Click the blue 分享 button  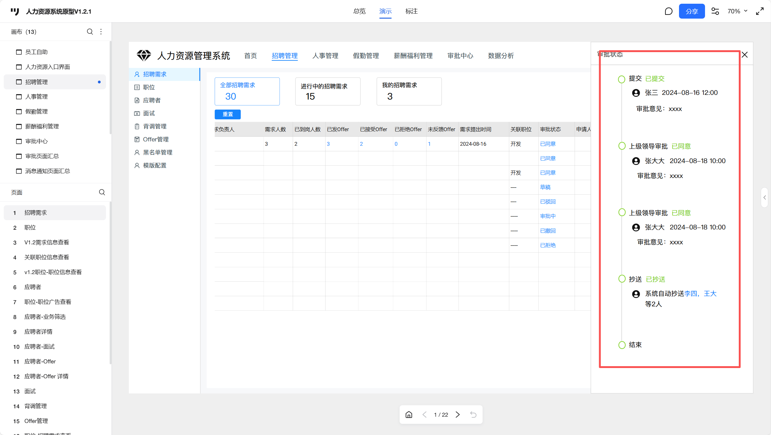692,11
